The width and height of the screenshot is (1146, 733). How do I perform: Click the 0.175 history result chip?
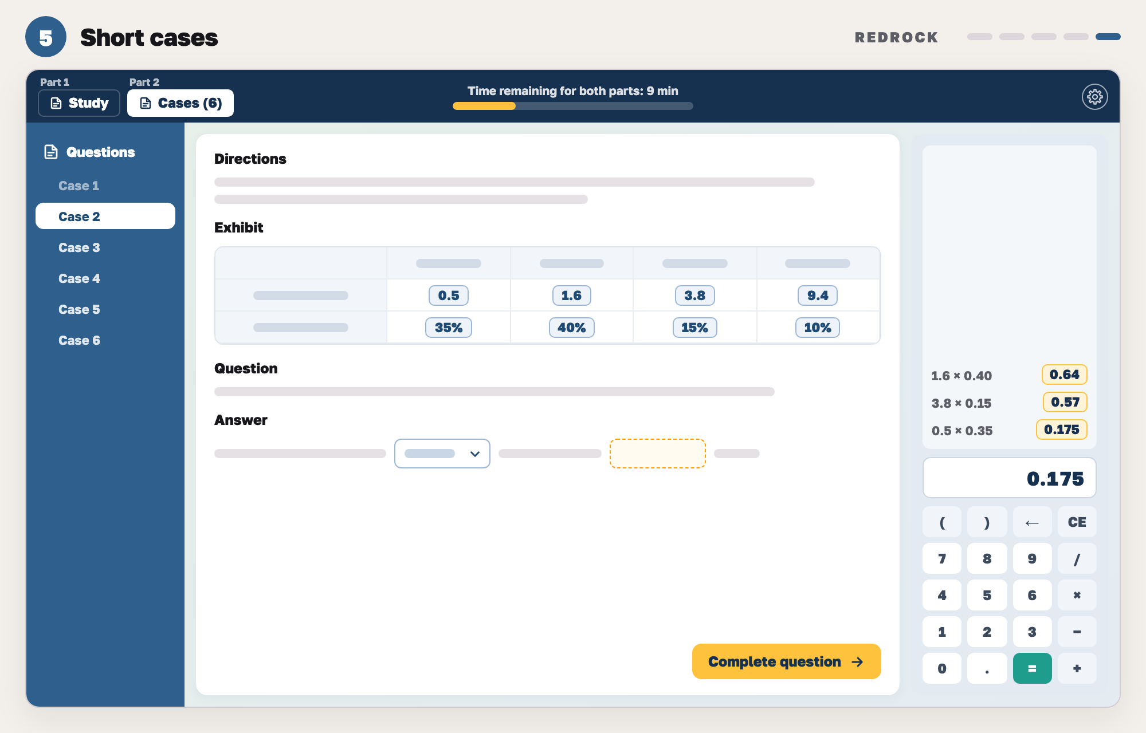pyautogui.click(x=1061, y=429)
